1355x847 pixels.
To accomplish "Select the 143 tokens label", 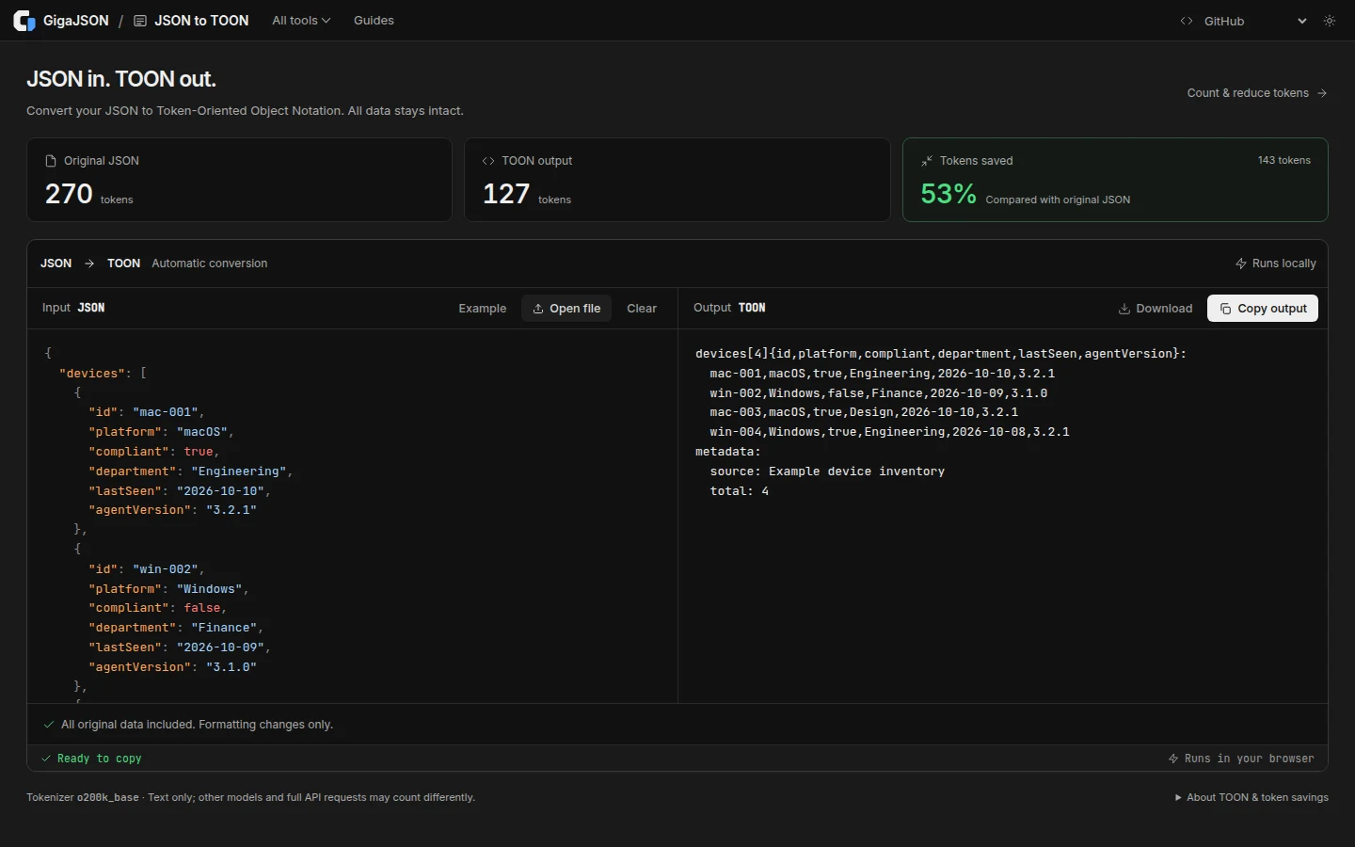I will 1284,160.
